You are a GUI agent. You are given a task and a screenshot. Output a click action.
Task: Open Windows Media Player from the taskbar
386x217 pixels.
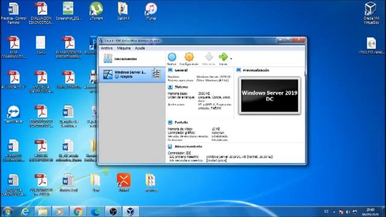pyautogui.click(x=60, y=212)
